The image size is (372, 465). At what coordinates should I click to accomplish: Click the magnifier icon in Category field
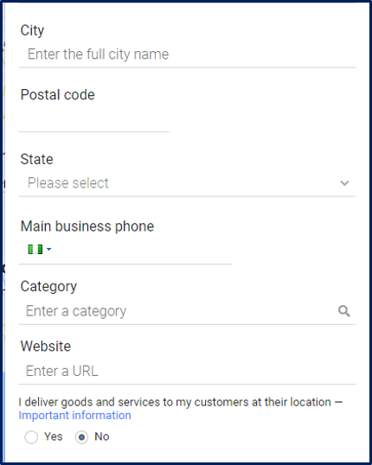pos(344,311)
